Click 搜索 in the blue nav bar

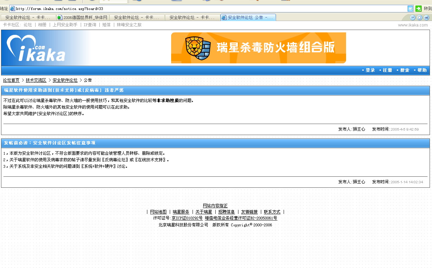(405, 70)
